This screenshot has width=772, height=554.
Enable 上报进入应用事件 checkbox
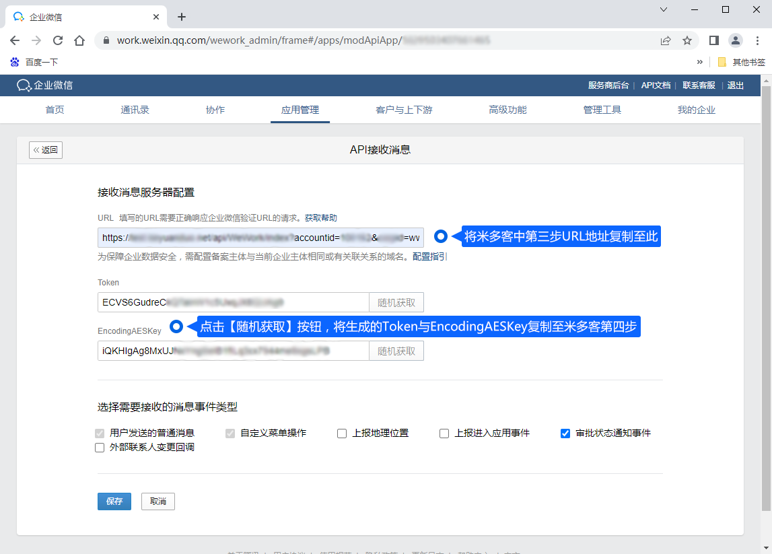444,434
